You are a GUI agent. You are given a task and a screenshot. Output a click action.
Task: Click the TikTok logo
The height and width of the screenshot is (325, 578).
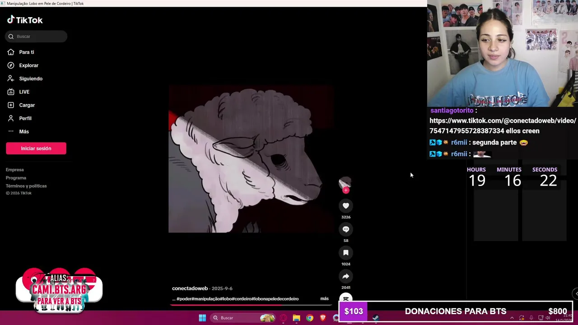25,20
